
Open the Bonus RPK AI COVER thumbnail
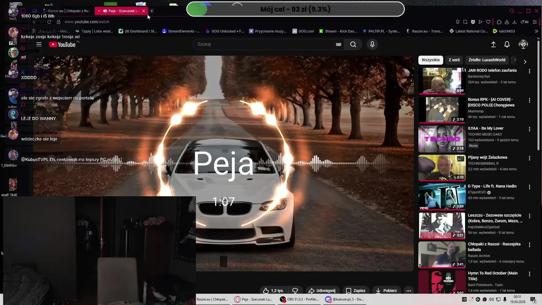coord(442,109)
